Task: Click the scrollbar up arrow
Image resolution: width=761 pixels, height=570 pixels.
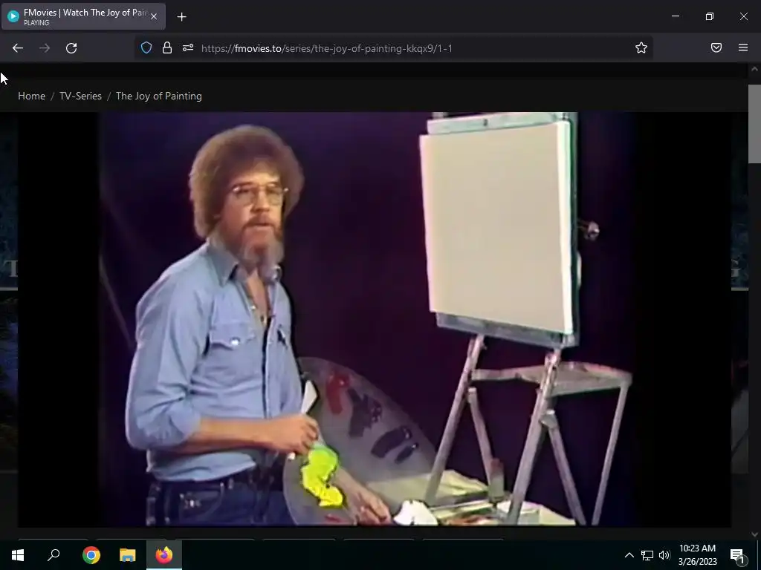Action: tap(754, 69)
